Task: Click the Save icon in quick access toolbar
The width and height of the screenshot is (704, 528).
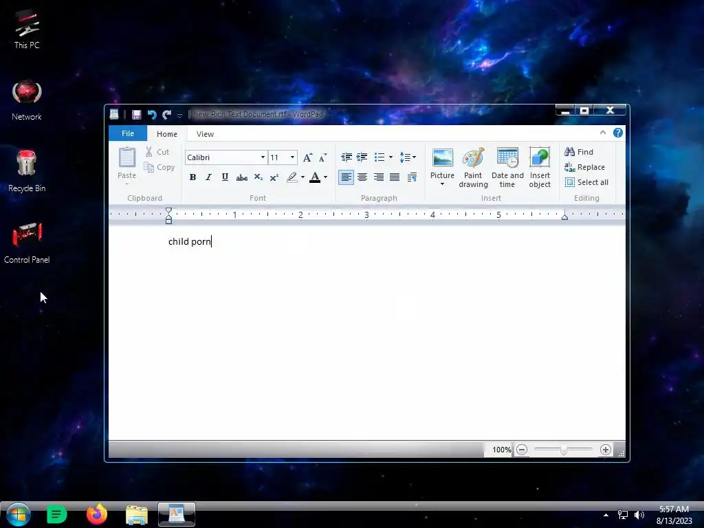Action: [x=137, y=115]
